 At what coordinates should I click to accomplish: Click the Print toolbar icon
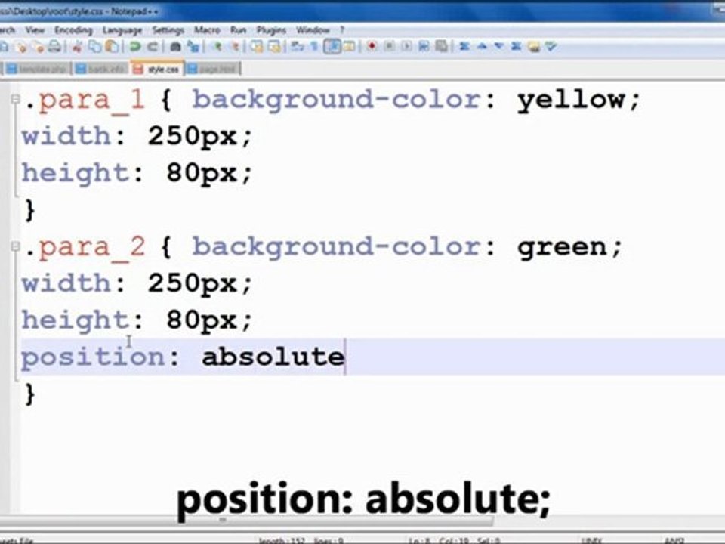tap(54, 46)
